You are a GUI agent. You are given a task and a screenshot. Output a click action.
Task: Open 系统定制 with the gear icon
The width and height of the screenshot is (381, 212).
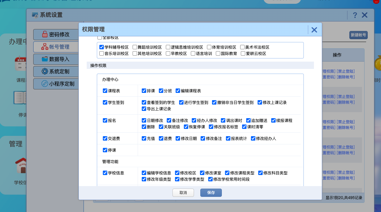pos(56,71)
